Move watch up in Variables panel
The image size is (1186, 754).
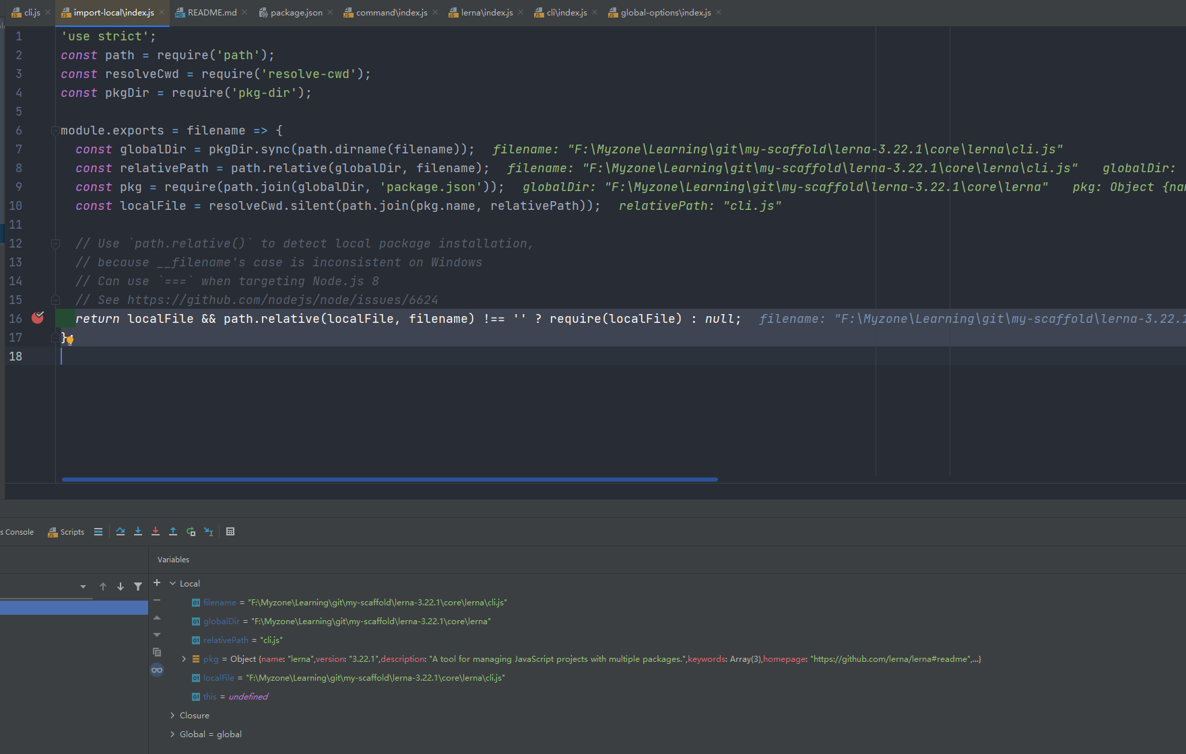tap(157, 617)
